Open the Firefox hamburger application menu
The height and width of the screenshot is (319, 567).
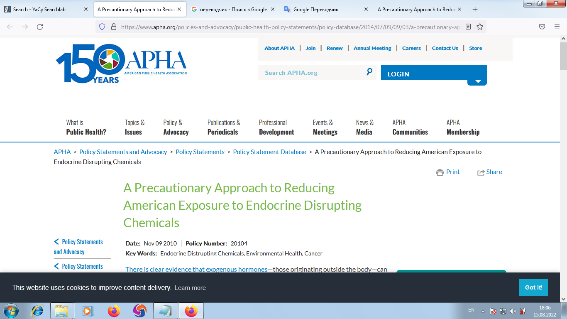click(557, 27)
